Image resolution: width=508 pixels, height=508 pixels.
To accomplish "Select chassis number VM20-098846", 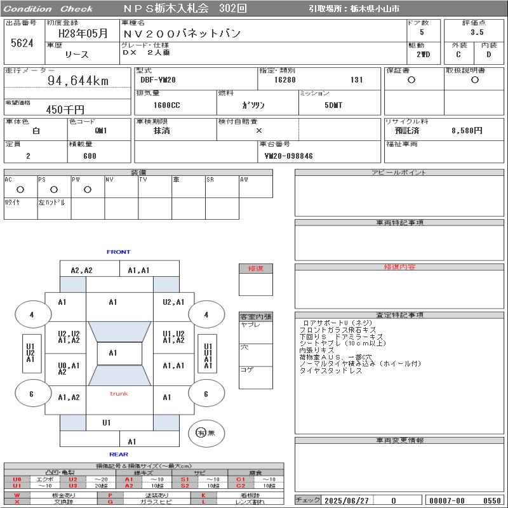I will (289, 156).
